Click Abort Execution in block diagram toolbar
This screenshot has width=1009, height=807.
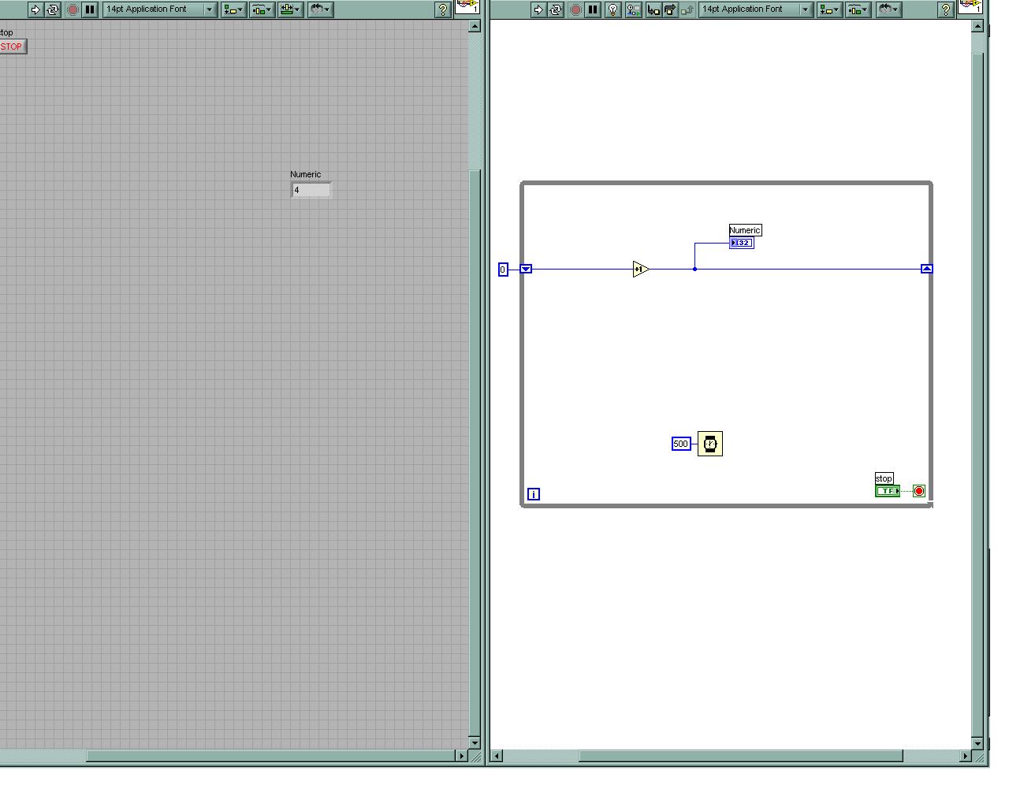coord(575,9)
